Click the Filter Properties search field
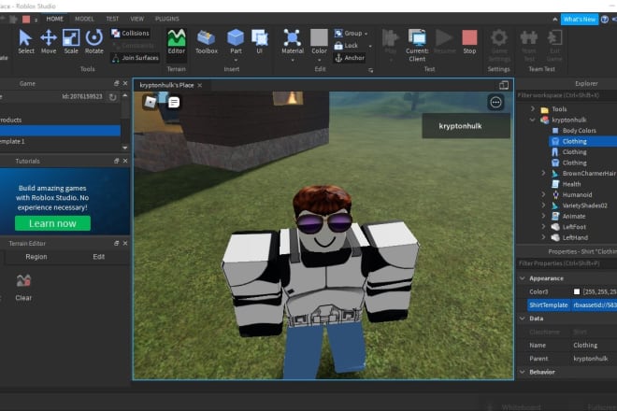Viewport: 617px width, 411px height. coord(567,263)
